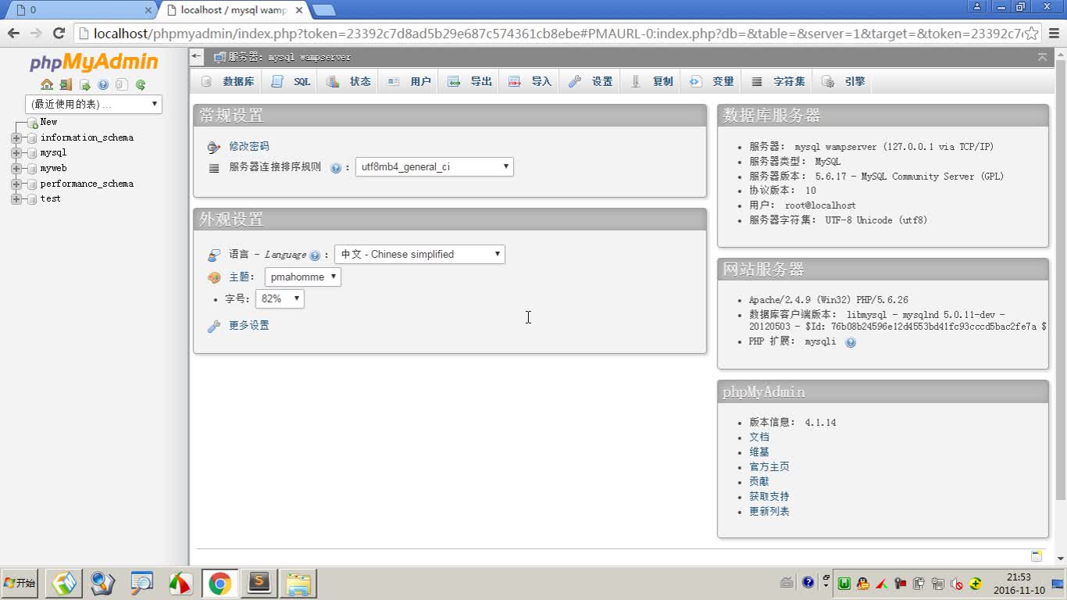Click the QQ penguin tray icon
This screenshot has width=1067, height=600.
click(863, 583)
